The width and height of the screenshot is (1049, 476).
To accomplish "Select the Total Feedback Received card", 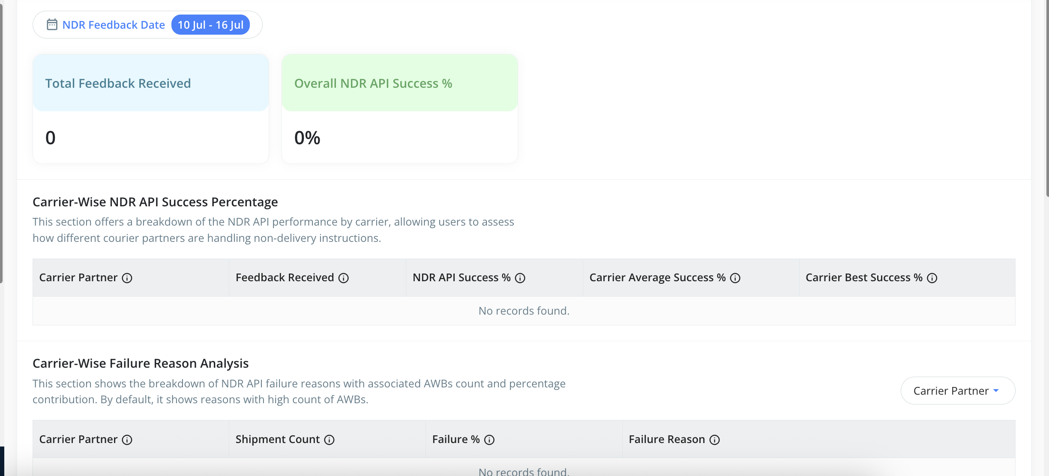I will tap(150, 109).
